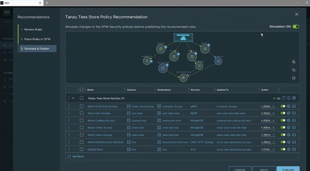
Task: Open Action dropdown for Allow Order Access
Action: pos(268,127)
